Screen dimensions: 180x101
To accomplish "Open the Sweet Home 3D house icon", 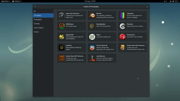I will click(92, 47).
